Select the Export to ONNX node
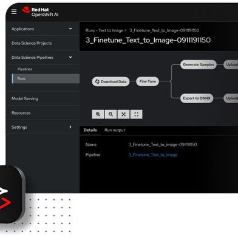The width and height of the screenshot is (238, 238). point(197,98)
